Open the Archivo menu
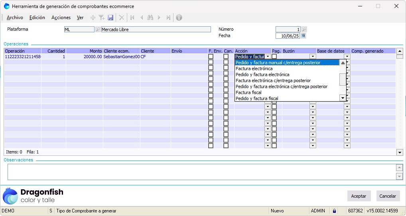Screen dimensions: 406x216 click(x=15, y=18)
